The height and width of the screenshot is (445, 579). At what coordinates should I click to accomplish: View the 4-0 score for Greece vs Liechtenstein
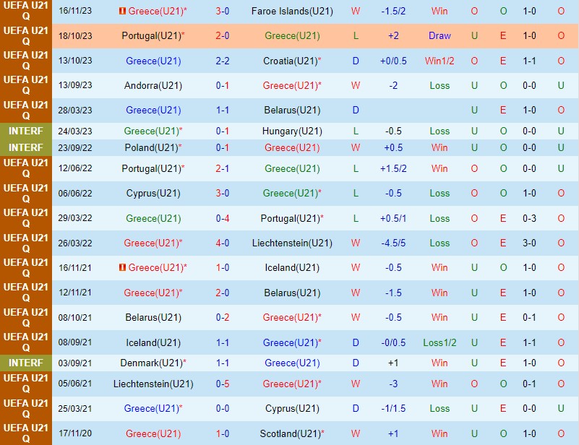(223, 243)
